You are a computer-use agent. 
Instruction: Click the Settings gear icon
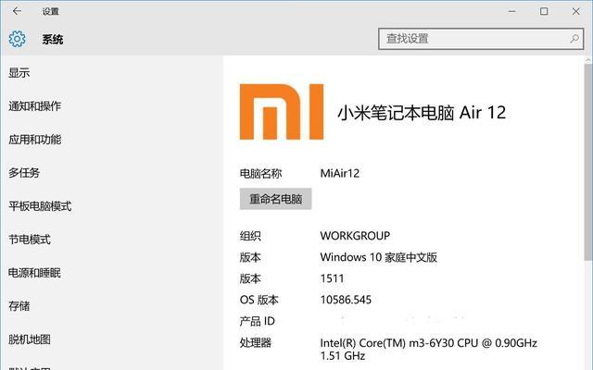tap(17, 39)
